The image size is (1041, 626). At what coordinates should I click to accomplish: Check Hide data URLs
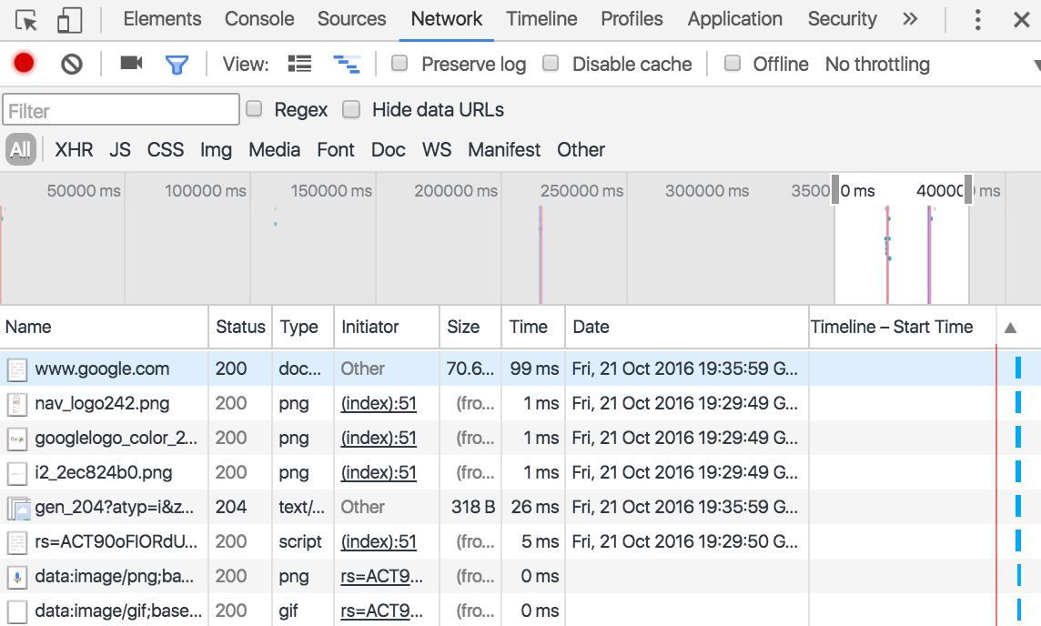pyautogui.click(x=351, y=109)
